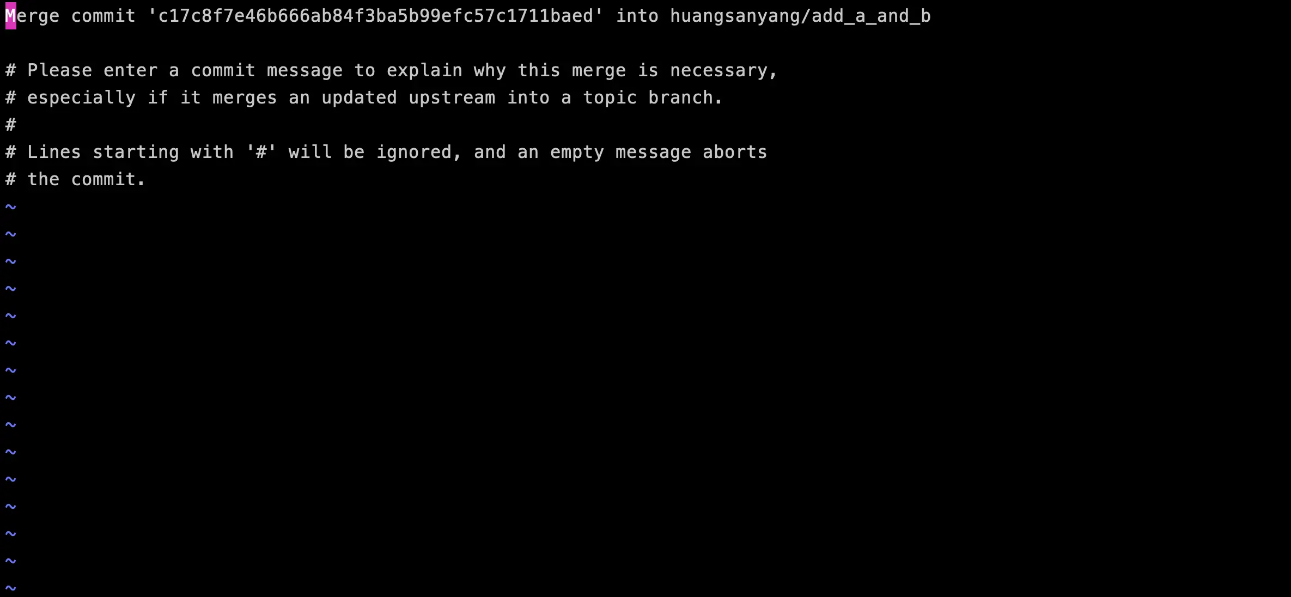
Task: Click the word 'commit' in the first line
Action: (103, 16)
